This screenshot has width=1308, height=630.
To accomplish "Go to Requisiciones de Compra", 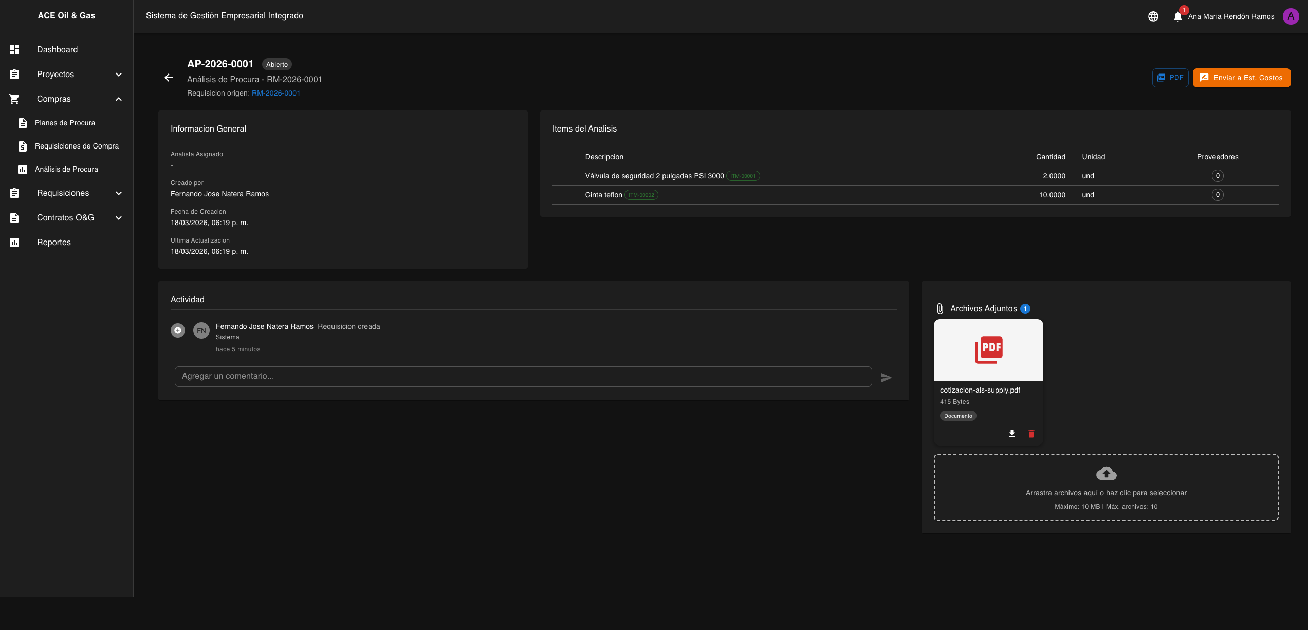I will point(77,146).
